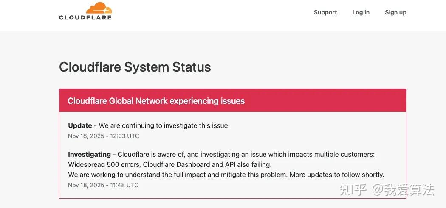Click the 知乎 watermark logo

[x=353, y=190]
